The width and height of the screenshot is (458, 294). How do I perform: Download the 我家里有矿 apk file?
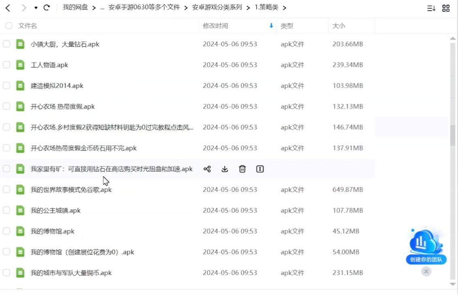pyautogui.click(x=225, y=169)
